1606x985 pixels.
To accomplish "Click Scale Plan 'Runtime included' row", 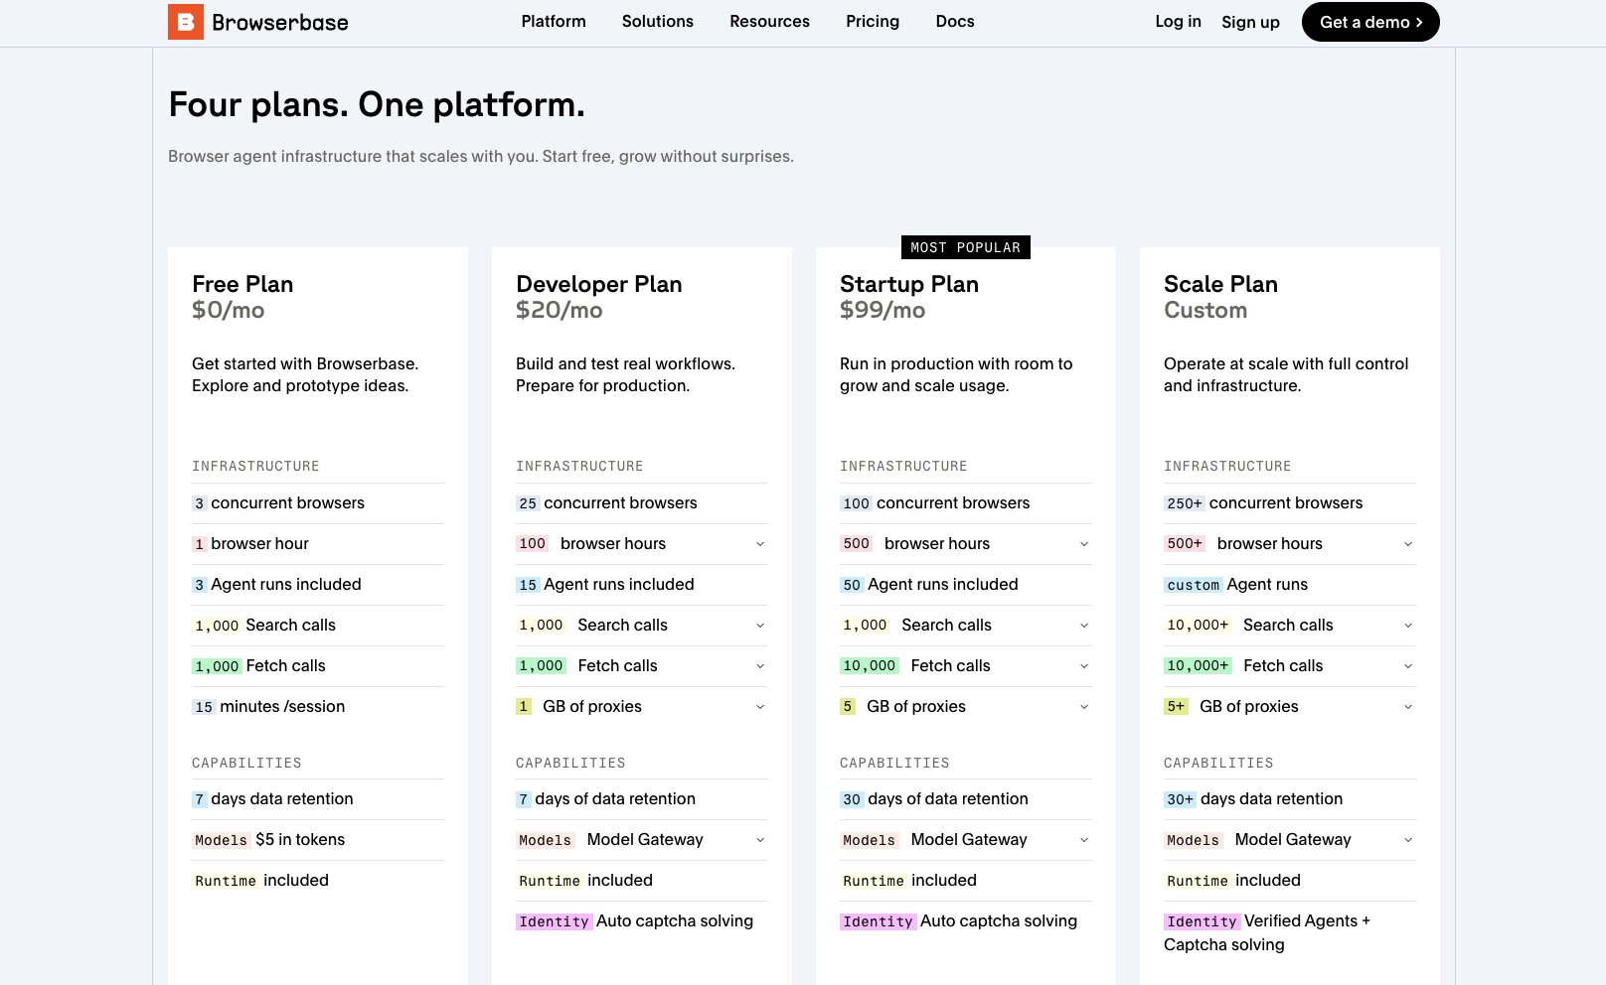I will pos(1290,881).
